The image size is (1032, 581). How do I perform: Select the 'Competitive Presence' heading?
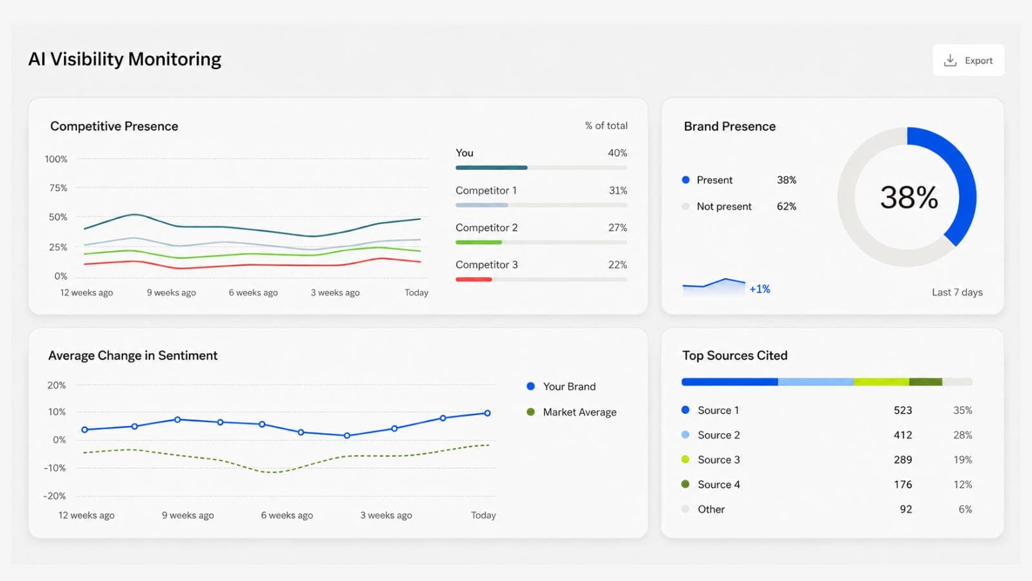[114, 127]
